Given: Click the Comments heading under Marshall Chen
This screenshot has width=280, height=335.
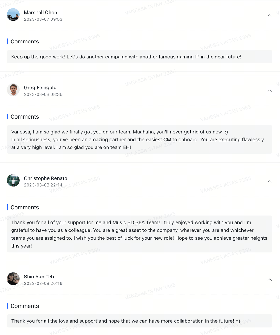Looking at the screenshot, I should tap(25, 41).
